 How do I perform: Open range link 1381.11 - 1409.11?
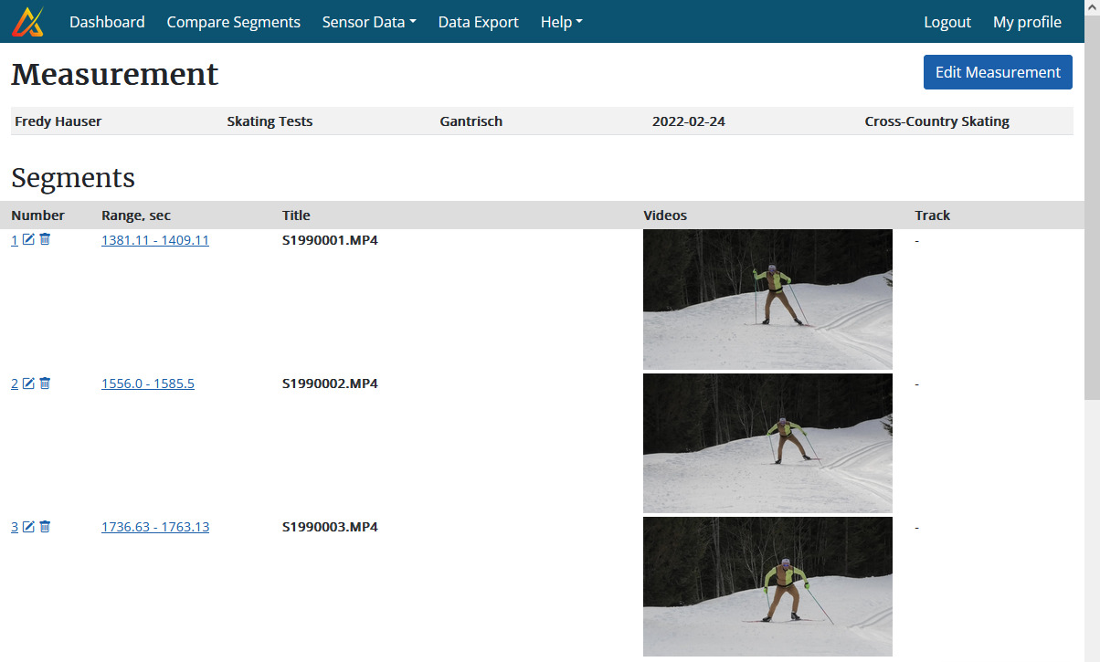point(154,239)
